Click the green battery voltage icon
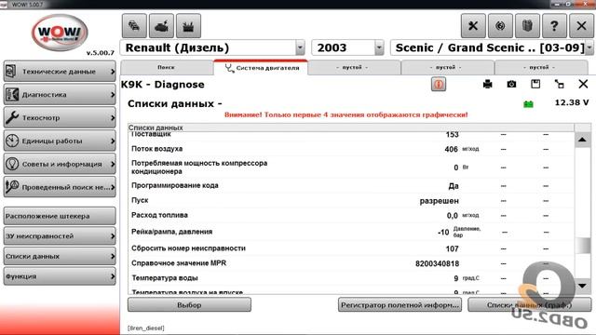This screenshot has width=596, height=335. click(x=528, y=103)
